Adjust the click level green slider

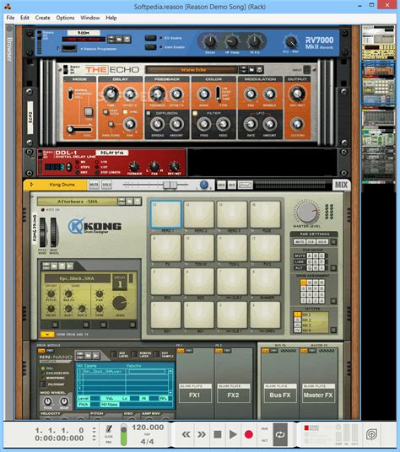pyautogui.click(x=123, y=434)
